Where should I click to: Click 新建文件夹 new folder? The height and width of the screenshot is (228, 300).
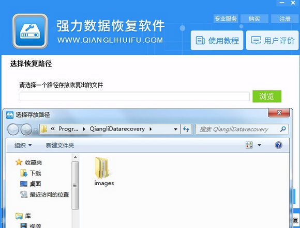pyautogui.click(x=60, y=145)
